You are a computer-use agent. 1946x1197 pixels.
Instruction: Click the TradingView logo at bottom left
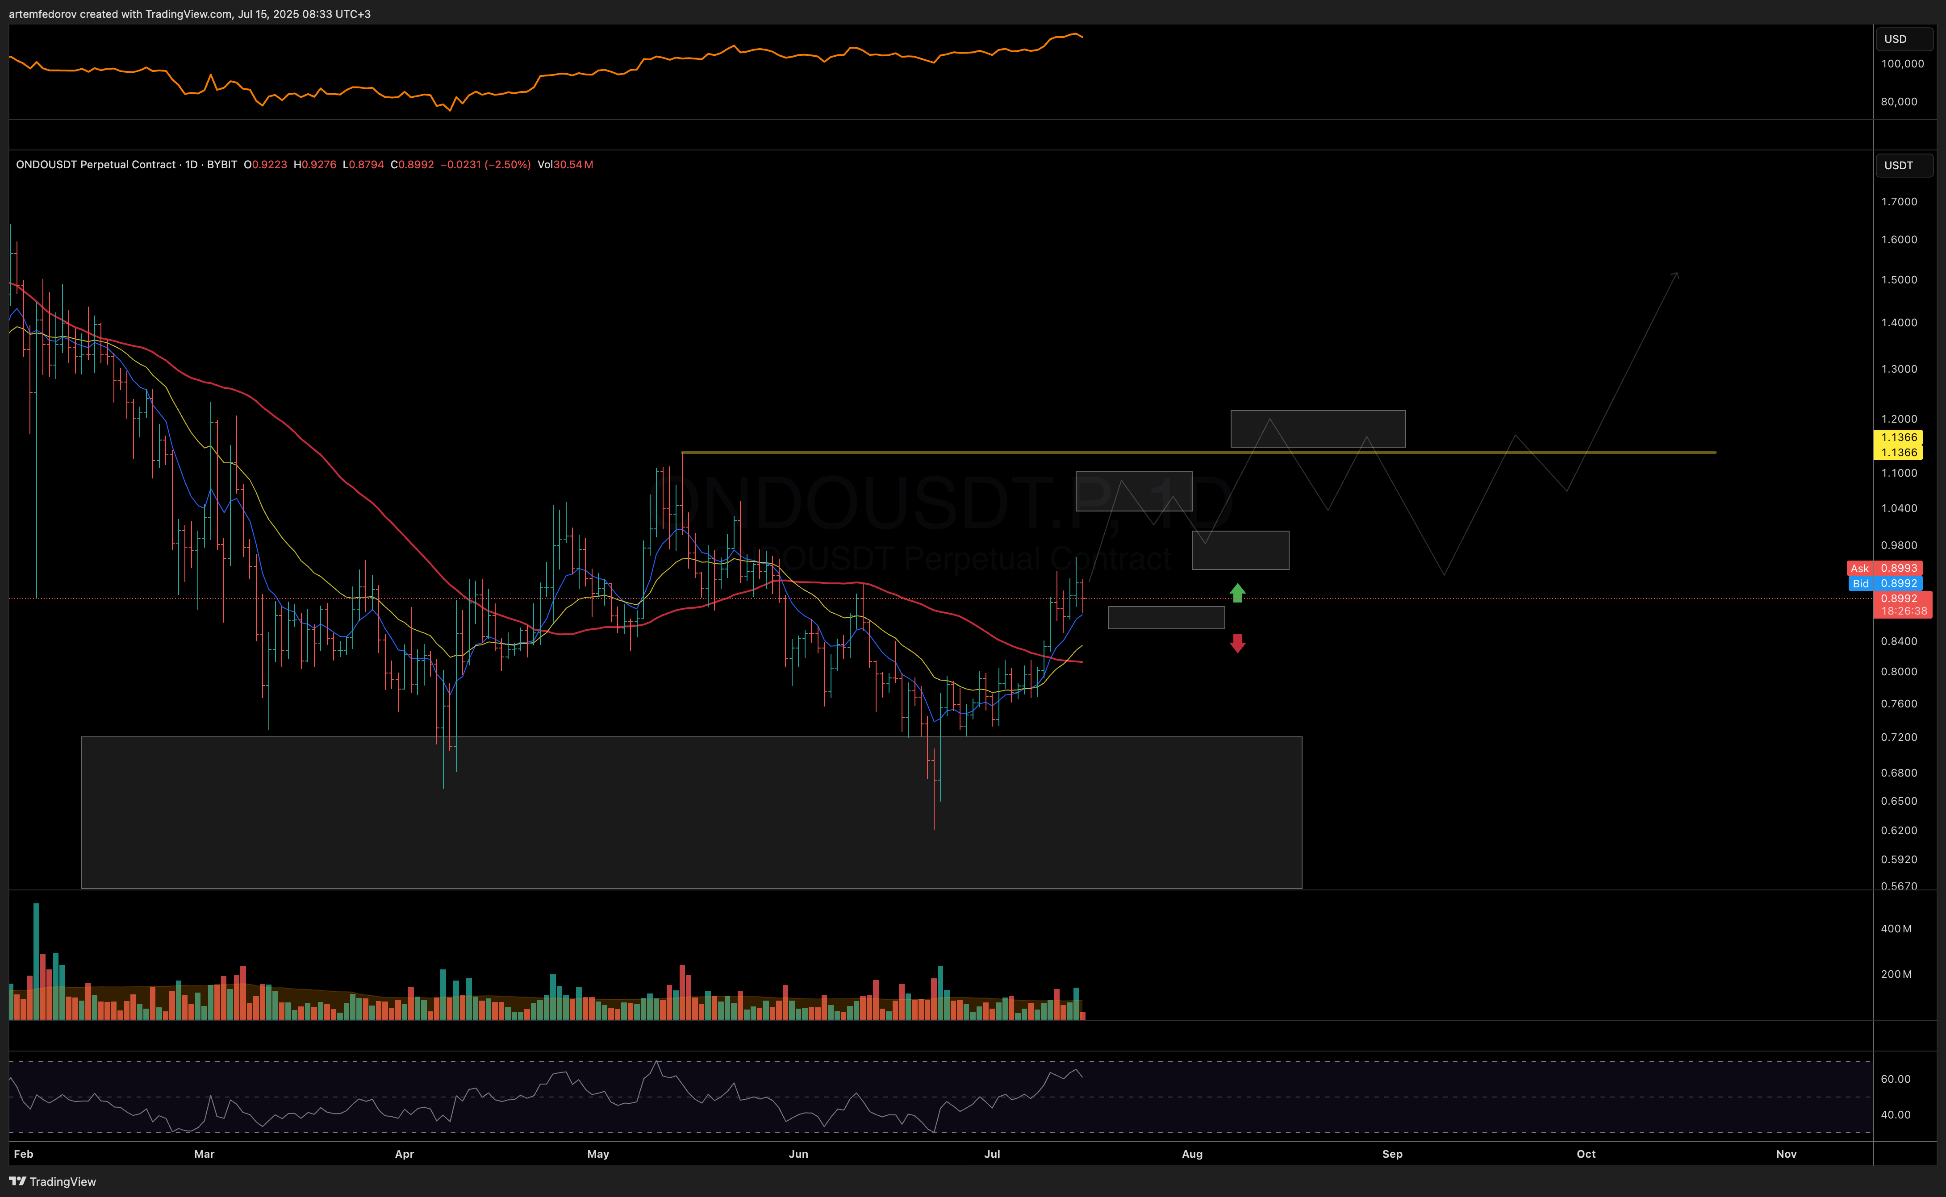pos(52,1181)
